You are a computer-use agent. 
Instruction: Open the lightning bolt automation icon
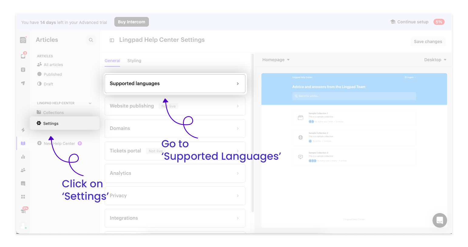(23, 130)
